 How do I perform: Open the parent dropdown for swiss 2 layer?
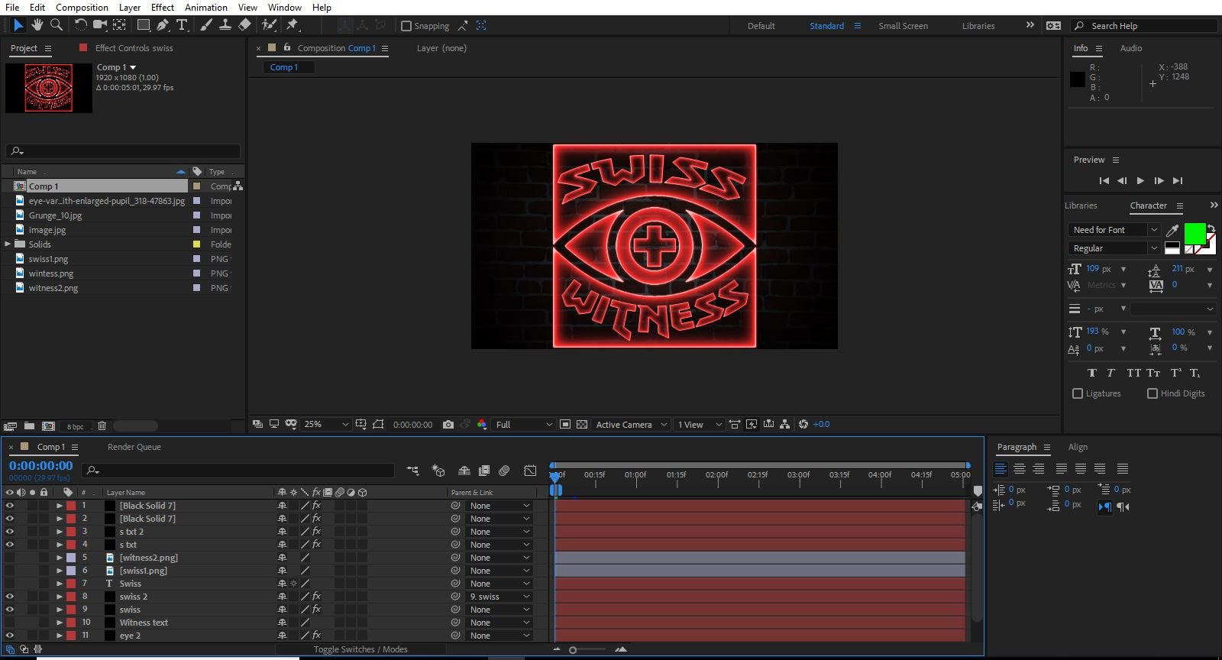coord(499,597)
